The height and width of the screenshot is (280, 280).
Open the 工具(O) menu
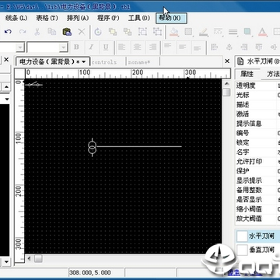click(x=139, y=18)
